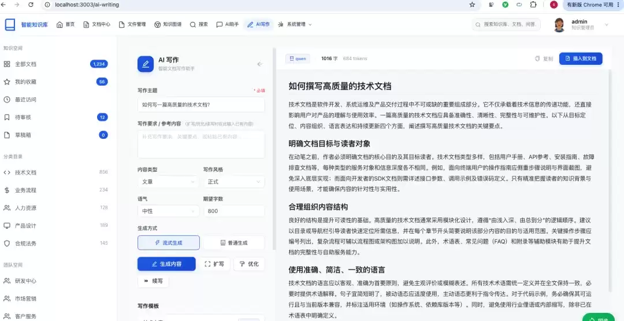
Task: Select the AI写作 nav tab
Action: click(258, 24)
